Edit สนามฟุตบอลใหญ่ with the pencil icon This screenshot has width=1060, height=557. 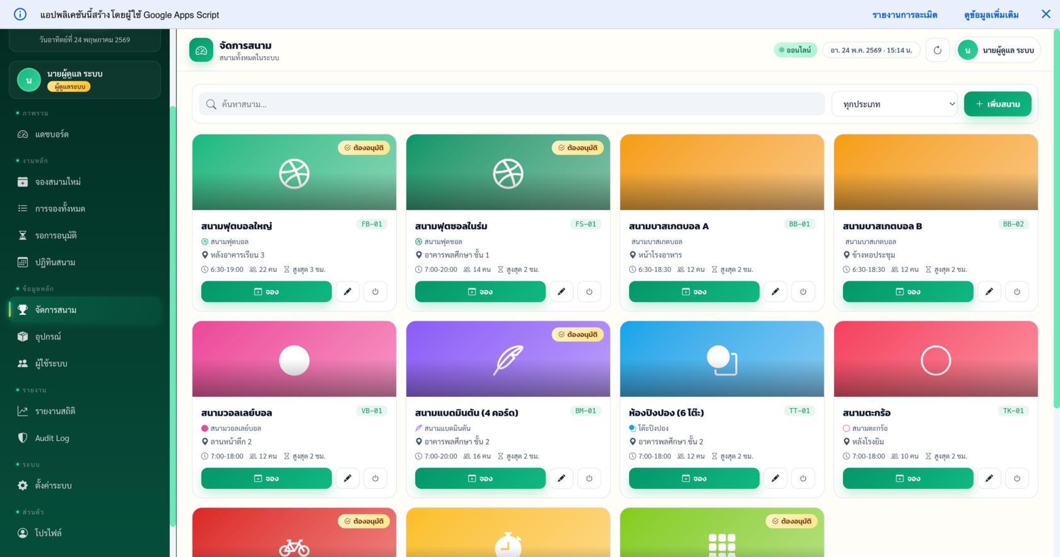point(348,291)
